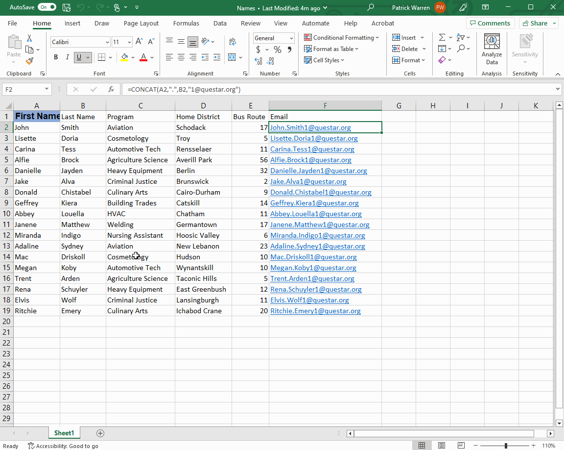Switch to the Insert tab
The width and height of the screenshot is (564, 450).
coord(72,23)
